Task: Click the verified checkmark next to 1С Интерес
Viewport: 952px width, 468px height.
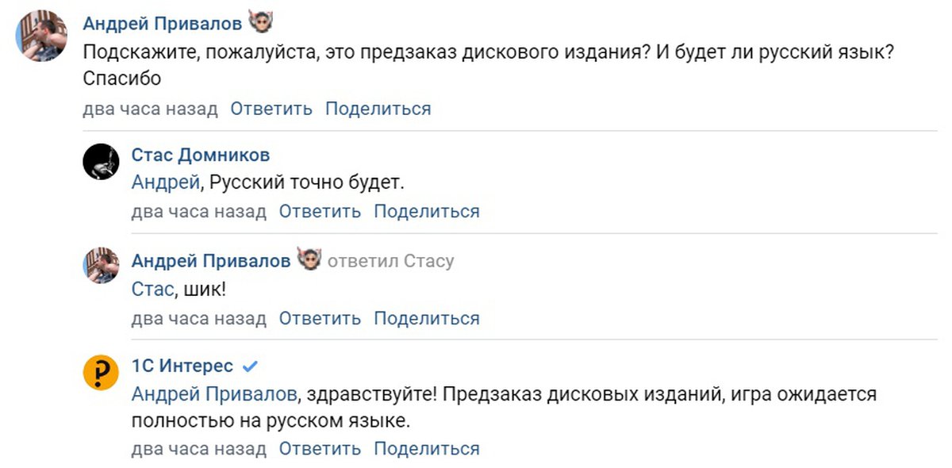Action: 250,366
